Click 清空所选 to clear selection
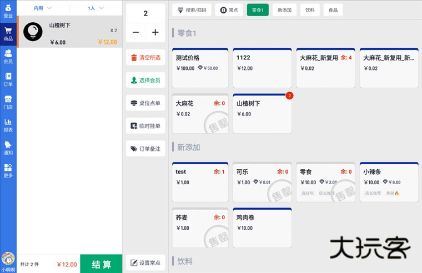422x273 pixels. coord(145,57)
